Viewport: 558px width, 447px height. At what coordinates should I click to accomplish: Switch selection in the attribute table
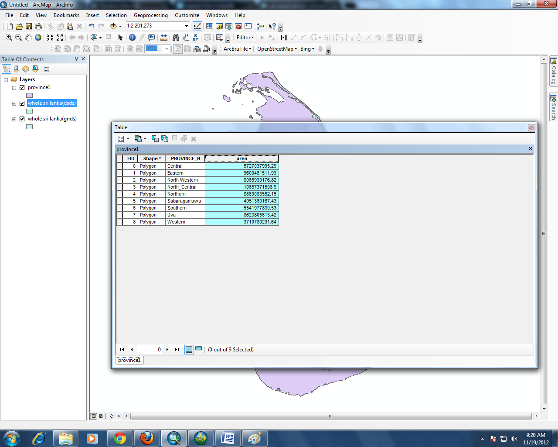tap(165, 138)
